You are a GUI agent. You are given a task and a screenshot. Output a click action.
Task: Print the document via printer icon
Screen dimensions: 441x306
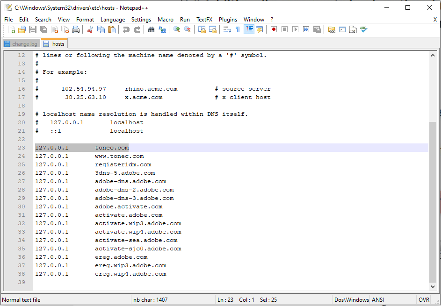pyautogui.click(x=76, y=29)
